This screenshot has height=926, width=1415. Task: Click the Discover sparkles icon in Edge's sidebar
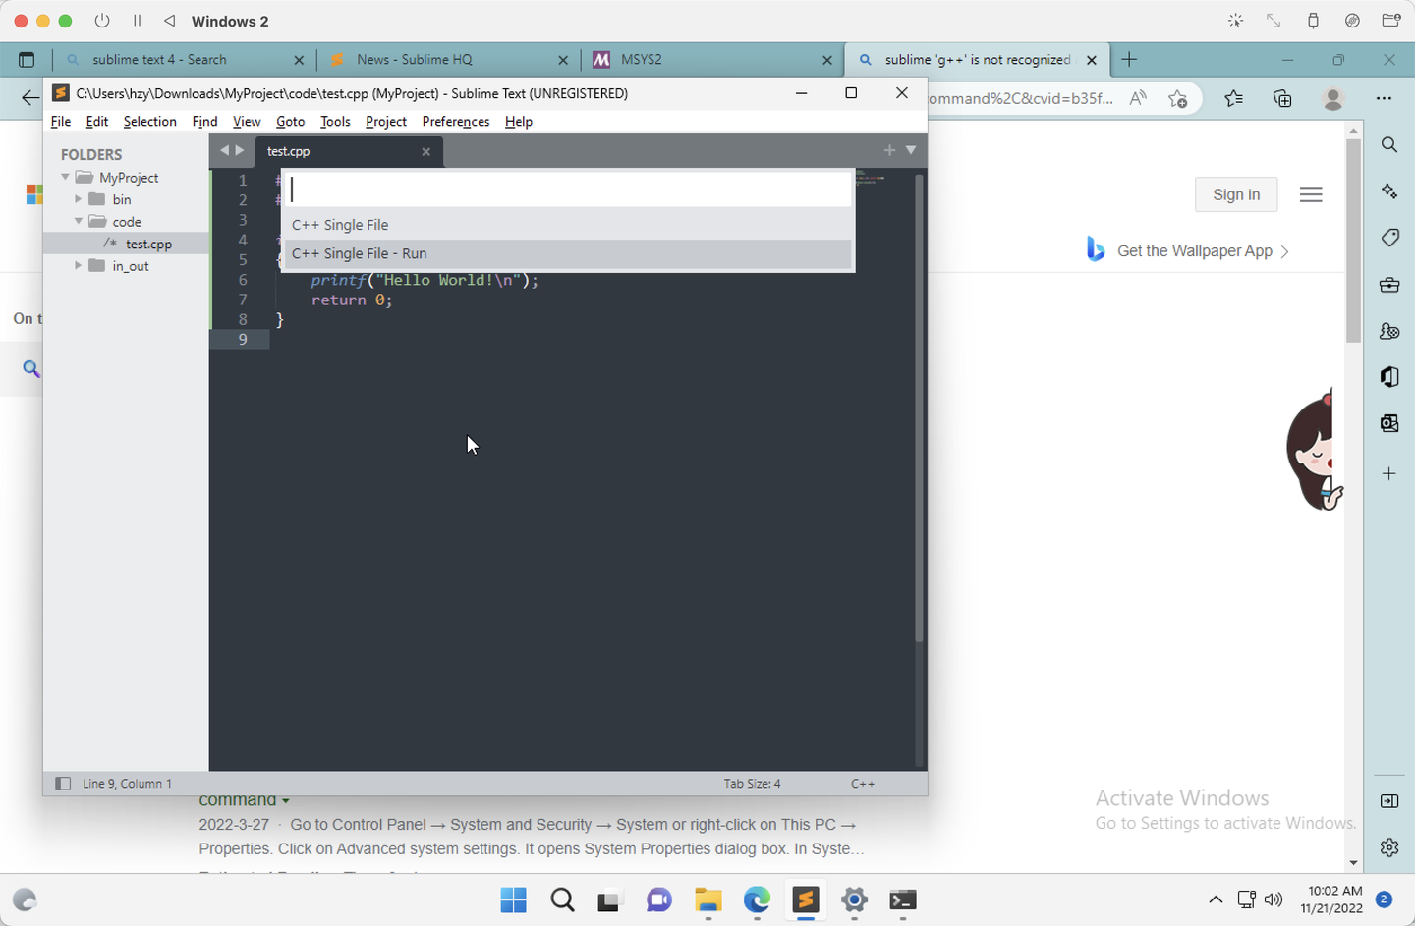click(x=1388, y=191)
